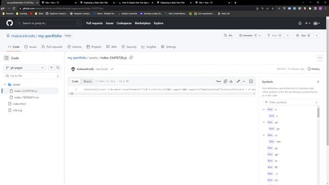329x185 pixels.
Task: Switch to the Blame view toggle
Action: click(x=87, y=81)
